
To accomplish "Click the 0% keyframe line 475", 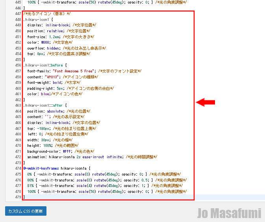I will point(104,174).
